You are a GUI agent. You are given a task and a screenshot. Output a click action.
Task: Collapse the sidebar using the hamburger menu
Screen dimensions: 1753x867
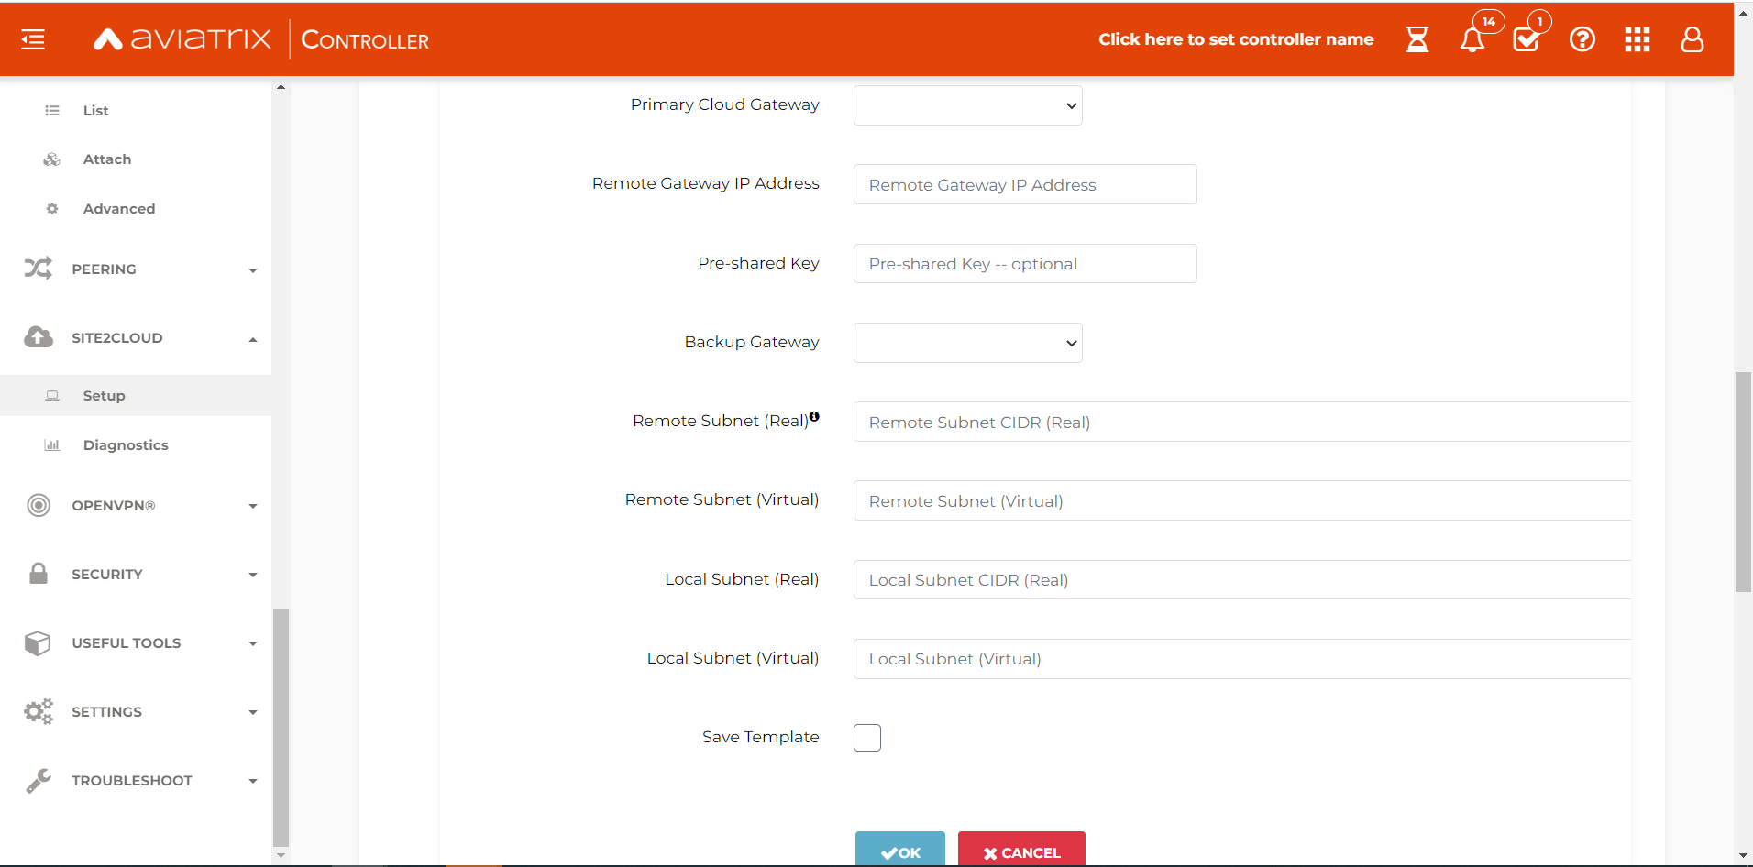coord(32,38)
